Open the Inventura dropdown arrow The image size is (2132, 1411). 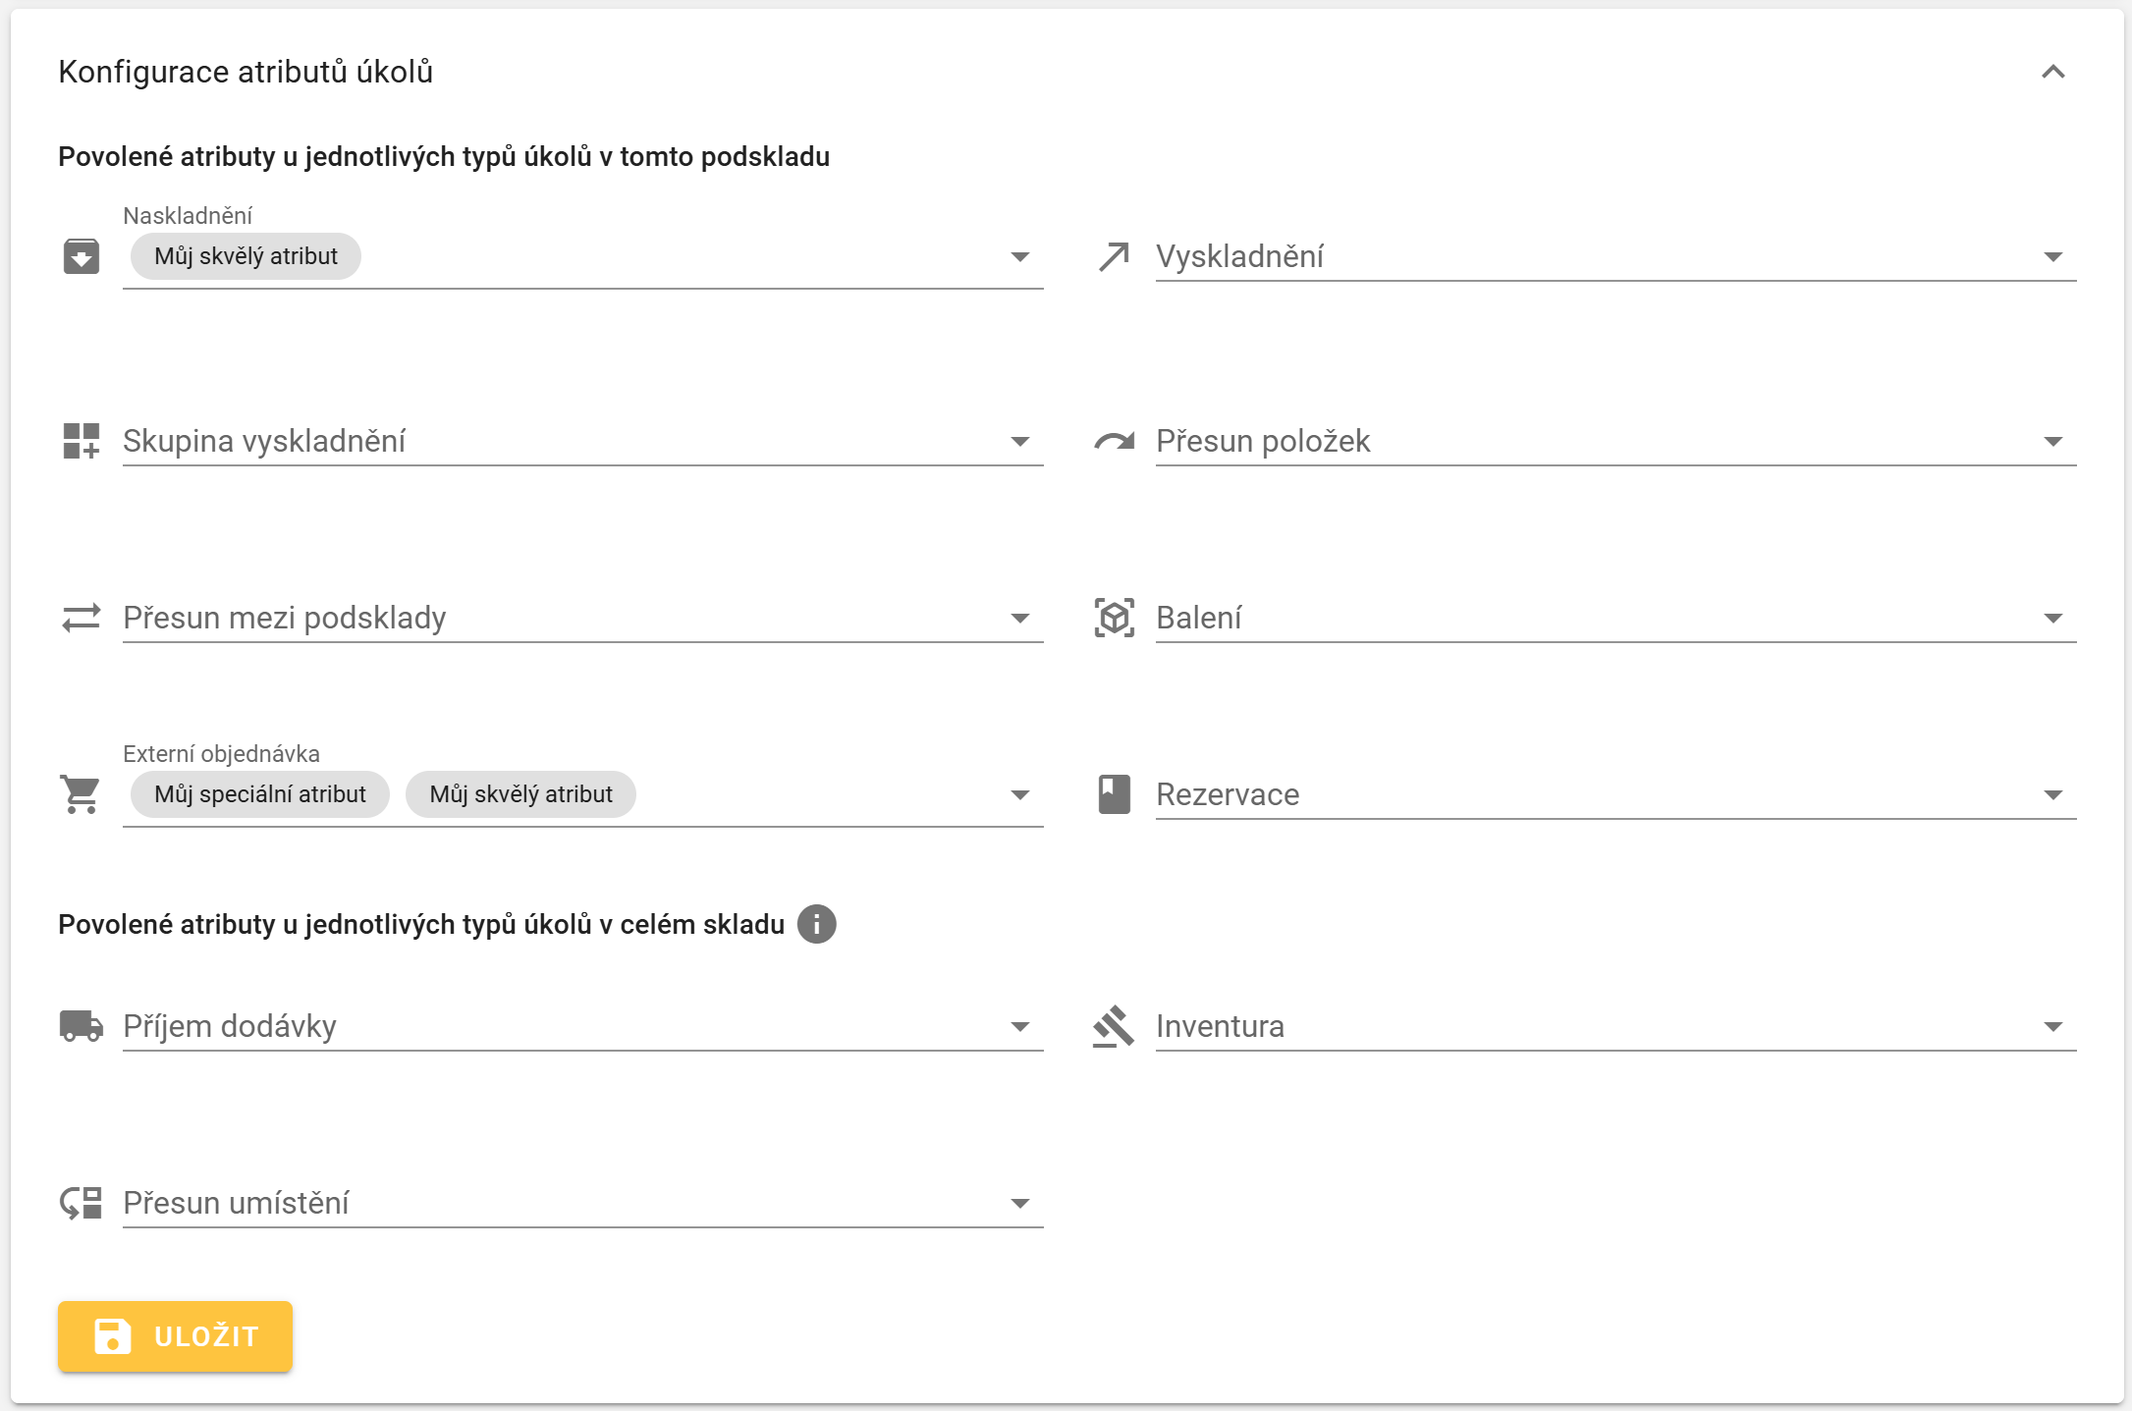[2052, 1026]
